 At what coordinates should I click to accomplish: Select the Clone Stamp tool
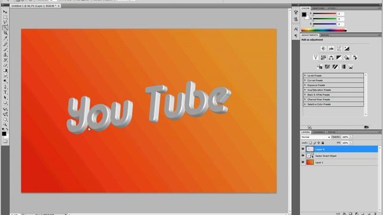(5, 55)
